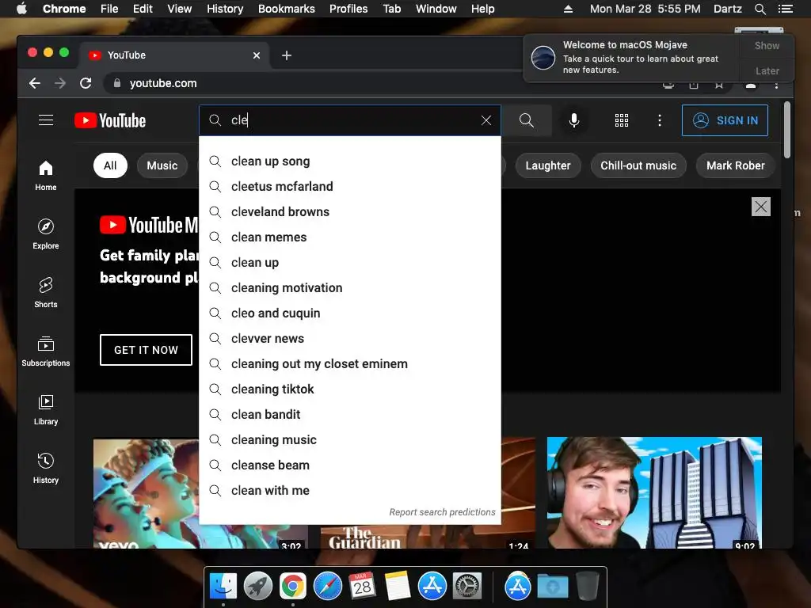Clear the search box with the X icon

coord(486,120)
